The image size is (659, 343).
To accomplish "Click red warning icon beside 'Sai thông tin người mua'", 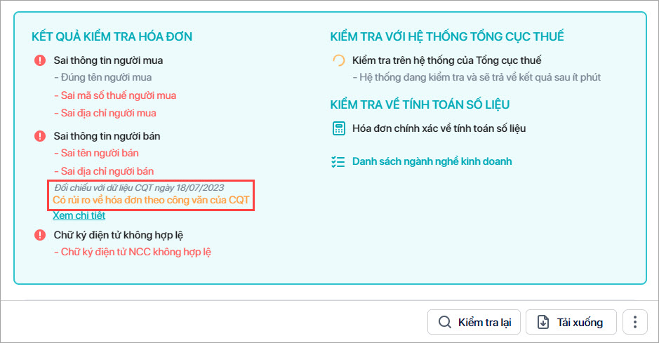I will click(x=40, y=60).
